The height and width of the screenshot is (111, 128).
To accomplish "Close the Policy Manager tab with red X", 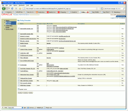I will coord(88,12).
